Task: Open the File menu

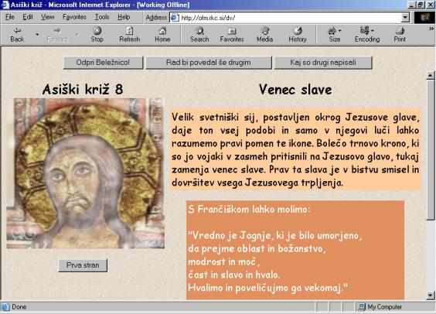Action: [x=10, y=17]
